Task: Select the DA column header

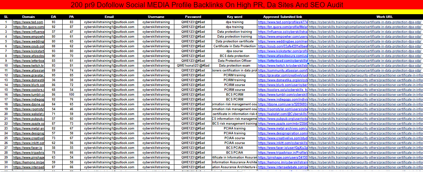Action: pos(54,17)
